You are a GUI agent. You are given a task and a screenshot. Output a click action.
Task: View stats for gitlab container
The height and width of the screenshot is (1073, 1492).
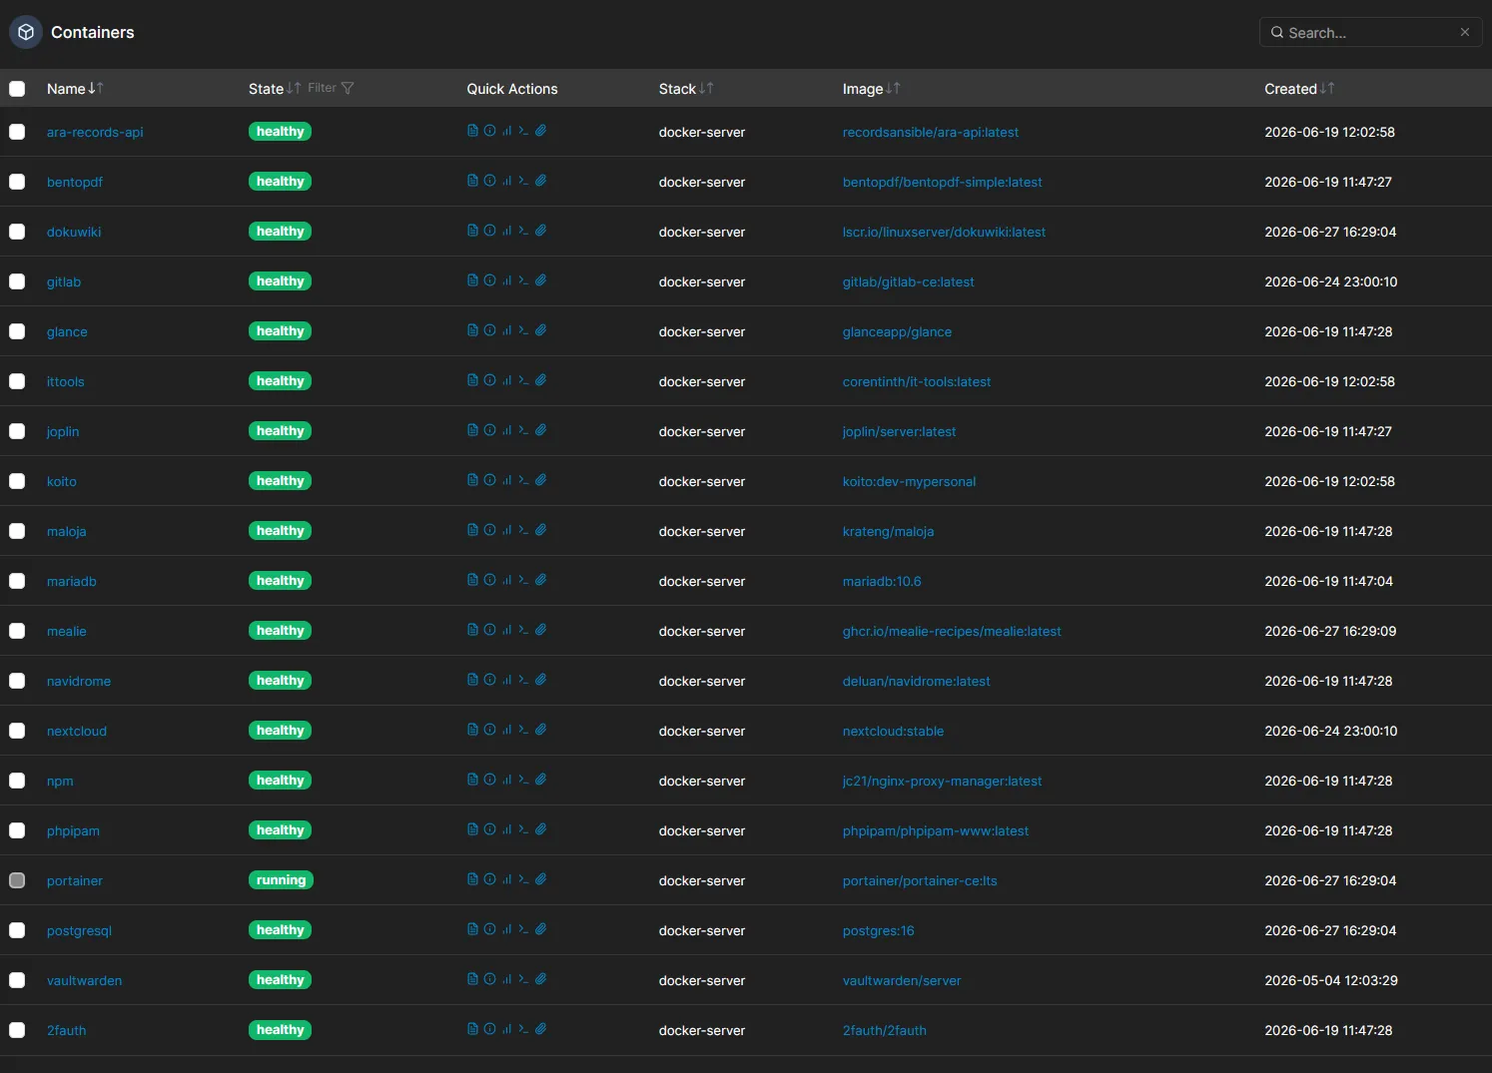point(506,280)
